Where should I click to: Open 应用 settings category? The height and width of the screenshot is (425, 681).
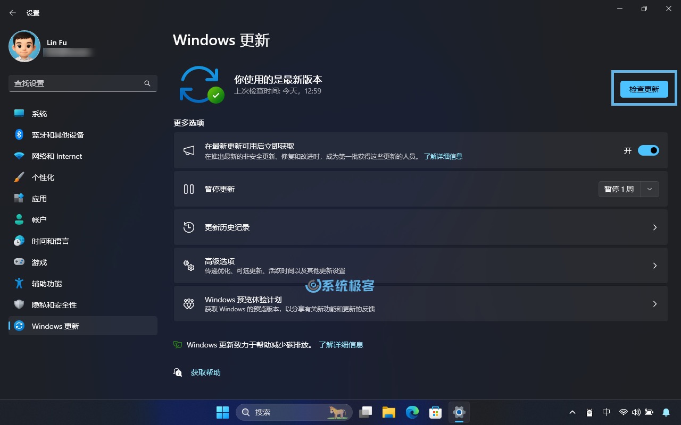[x=83, y=199]
